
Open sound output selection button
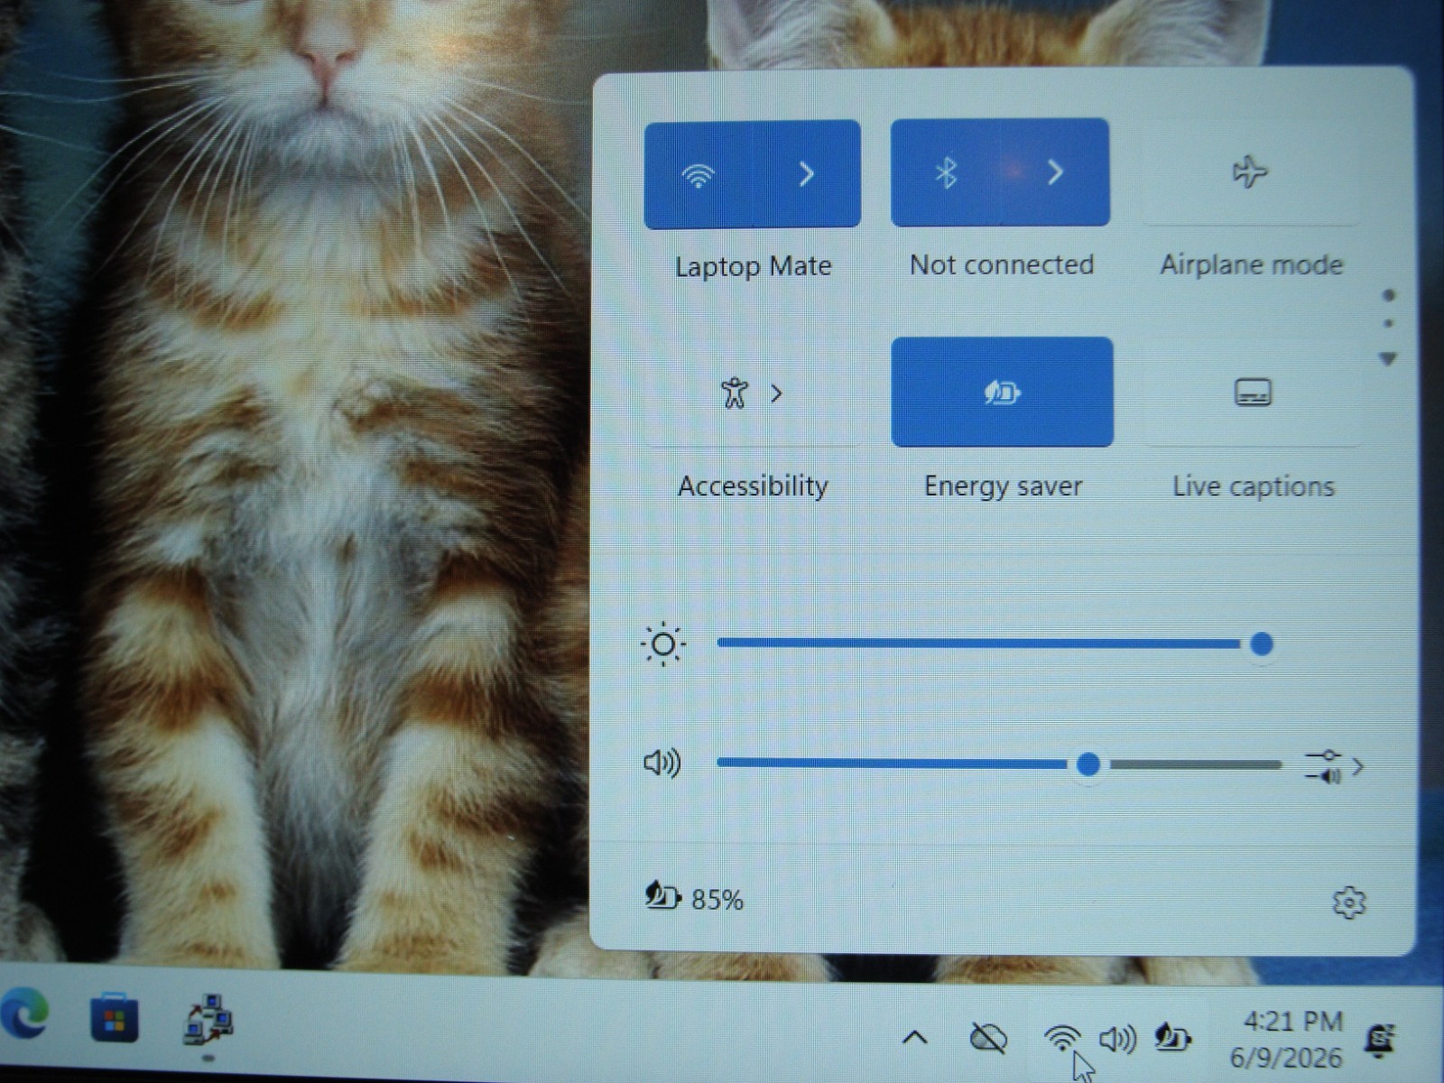click(x=1334, y=767)
